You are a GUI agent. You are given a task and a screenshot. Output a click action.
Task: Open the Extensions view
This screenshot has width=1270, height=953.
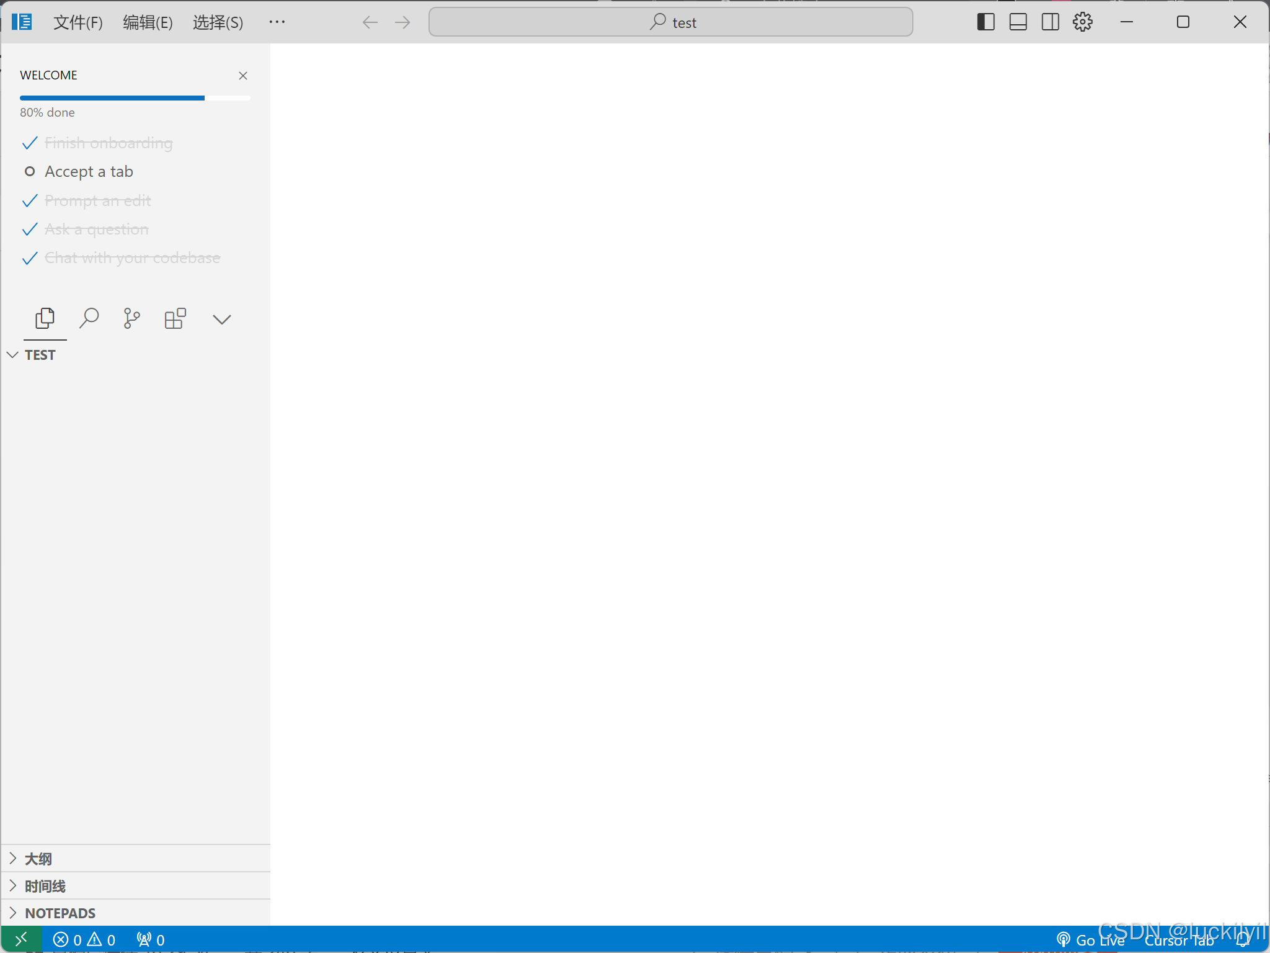175,319
